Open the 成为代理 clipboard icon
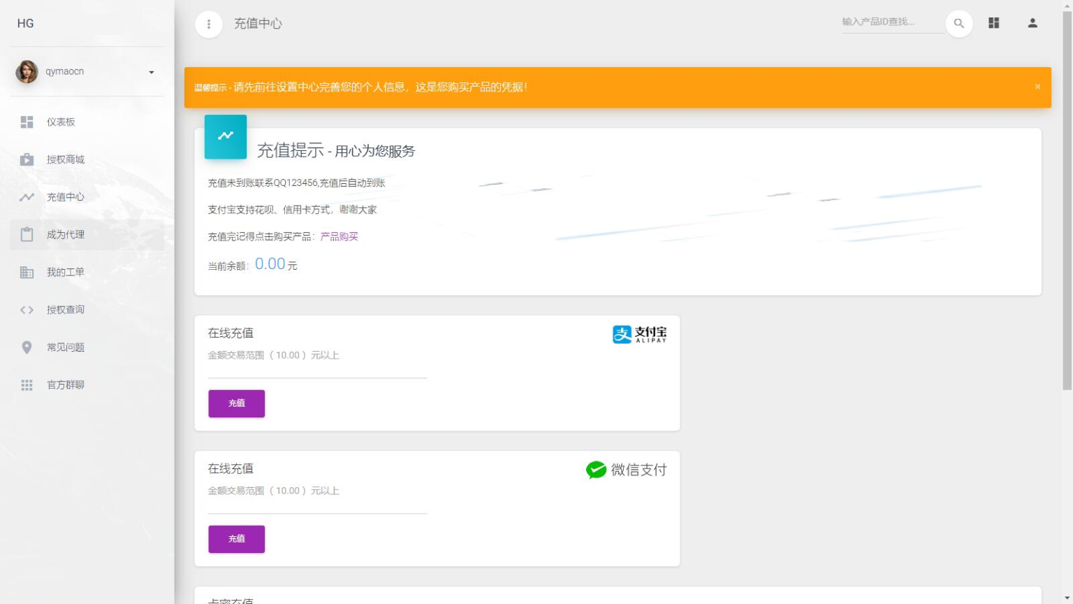The image size is (1073, 604). tap(27, 234)
